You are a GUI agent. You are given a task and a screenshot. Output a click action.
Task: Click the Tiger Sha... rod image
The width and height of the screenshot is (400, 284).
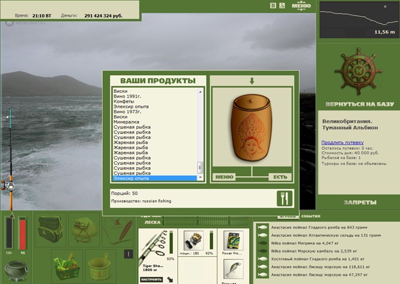click(x=152, y=247)
